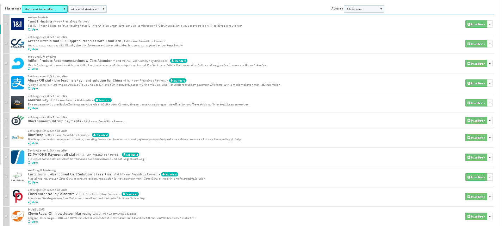502x226 pixels.
Task: Expand install options arrow for AdRoll
Action: point(490,64)
